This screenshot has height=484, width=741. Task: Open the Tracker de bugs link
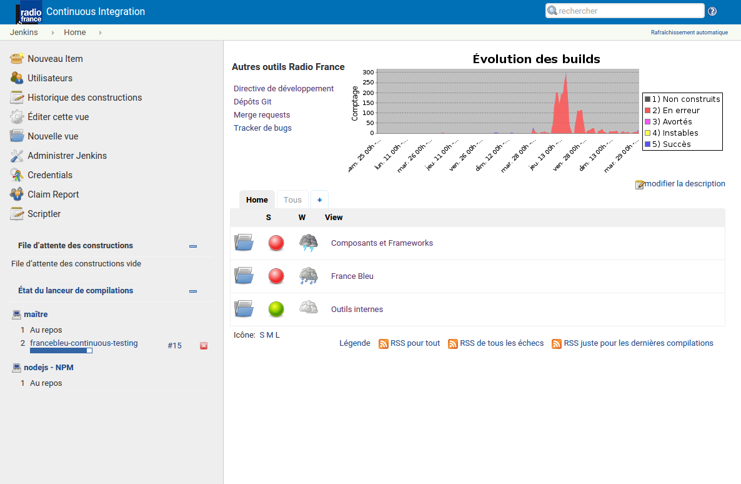(x=263, y=128)
